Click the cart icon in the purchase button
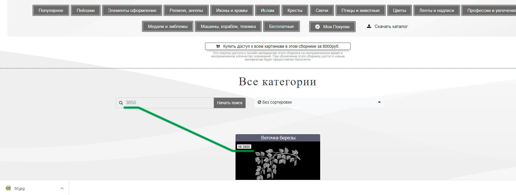The image size is (516, 195). [218, 46]
